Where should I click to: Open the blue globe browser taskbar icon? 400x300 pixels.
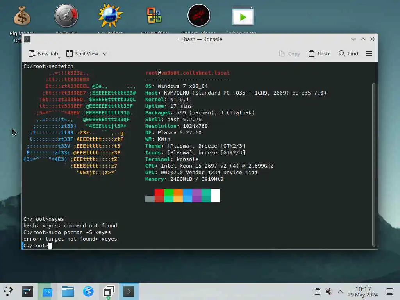[88, 291]
